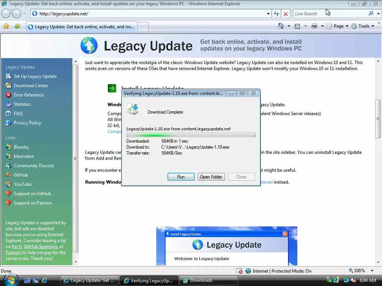The height and width of the screenshot is (286, 382).
Task: Click the Refresh button in address bar
Action: (276, 14)
